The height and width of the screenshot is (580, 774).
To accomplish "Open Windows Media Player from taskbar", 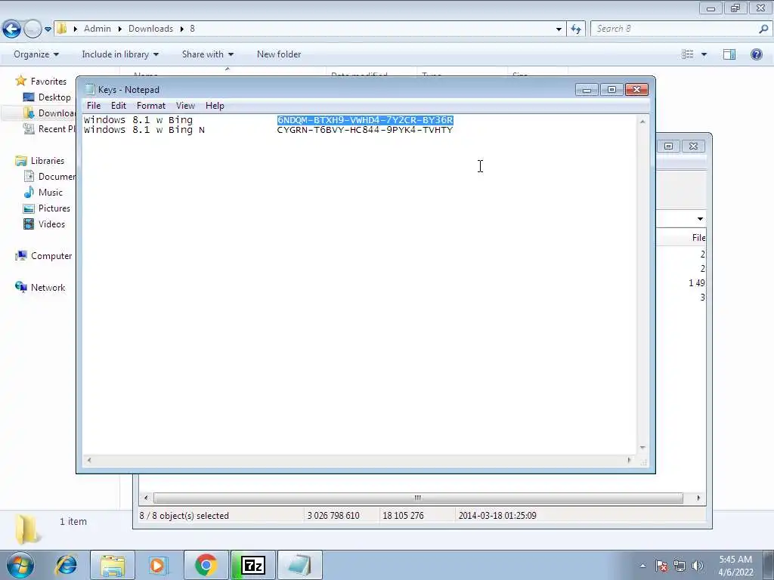I will click(x=158, y=565).
